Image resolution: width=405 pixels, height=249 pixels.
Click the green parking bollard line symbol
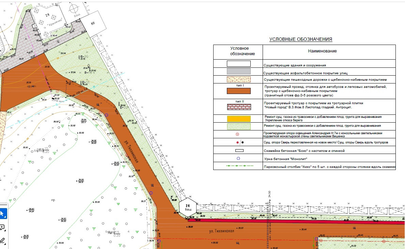pyautogui.click(x=240, y=166)
